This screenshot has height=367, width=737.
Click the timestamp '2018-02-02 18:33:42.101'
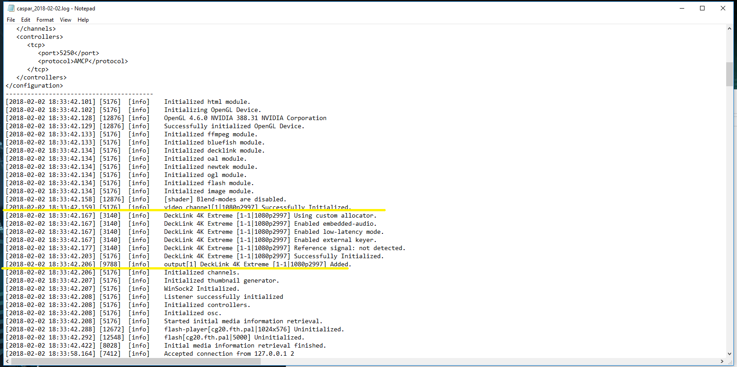pyautogui.click(x=51, y=102)
